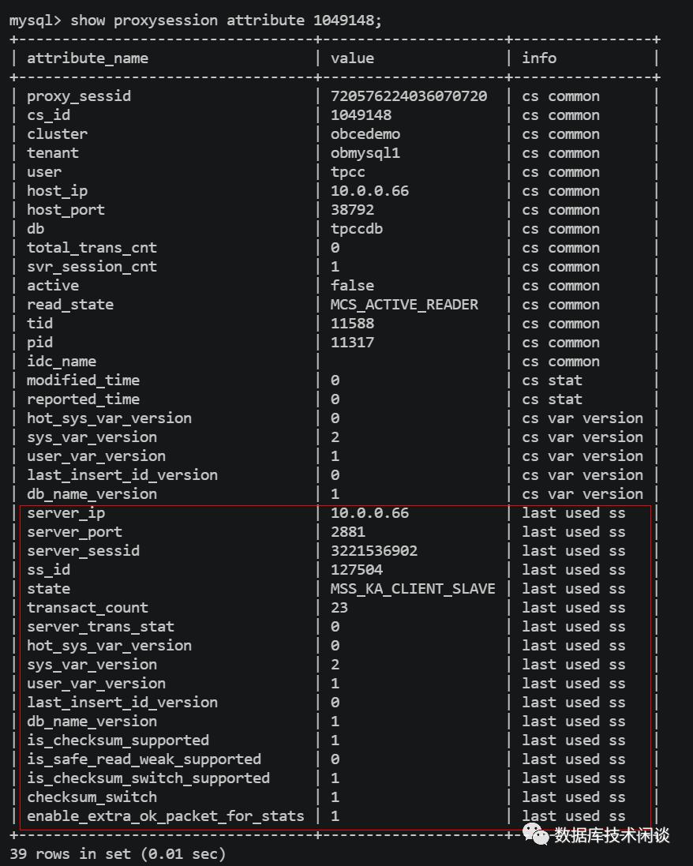The height and width of the screenshot is (866, 693).
Task: Click the read_state value MCS_ACTIVE_READER
Action: pos(405,304)
